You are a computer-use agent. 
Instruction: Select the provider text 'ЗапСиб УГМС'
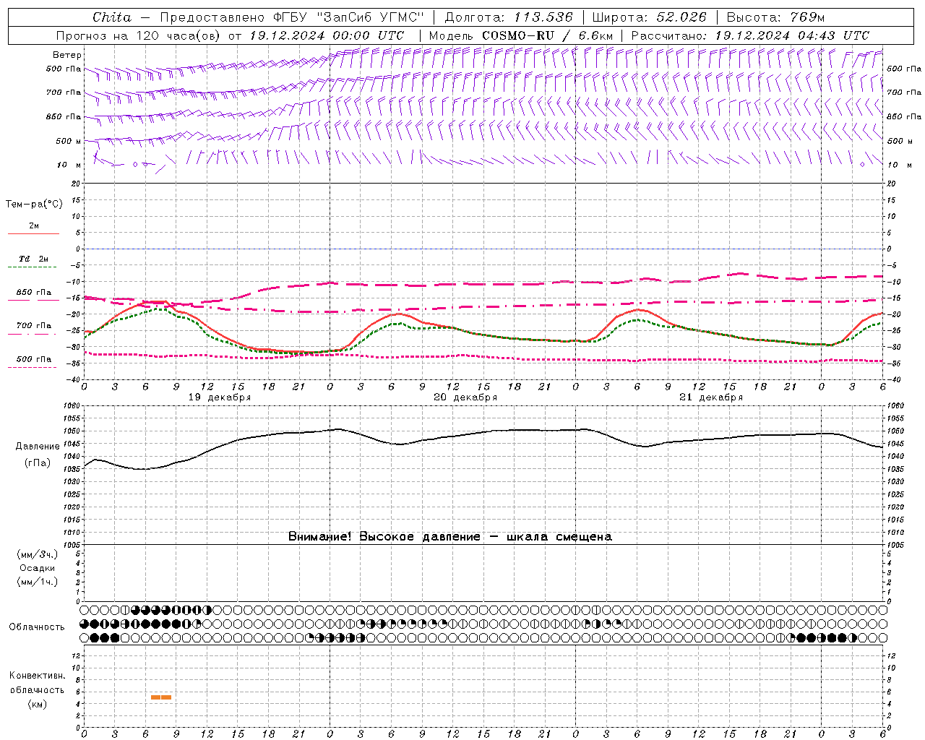[x=370, y=17]
